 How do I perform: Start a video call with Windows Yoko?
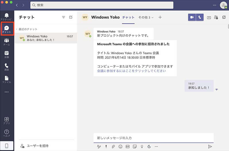[x=192, y=17]
